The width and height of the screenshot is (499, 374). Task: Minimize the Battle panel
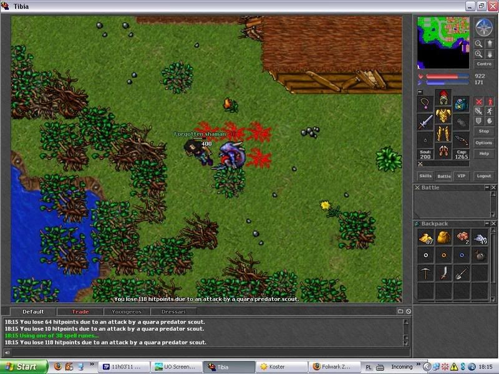point(487,188)
